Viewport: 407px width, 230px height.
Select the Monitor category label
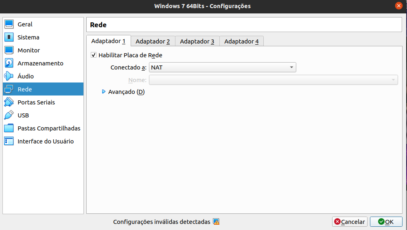pyautogui.click(x=28, y=50)
